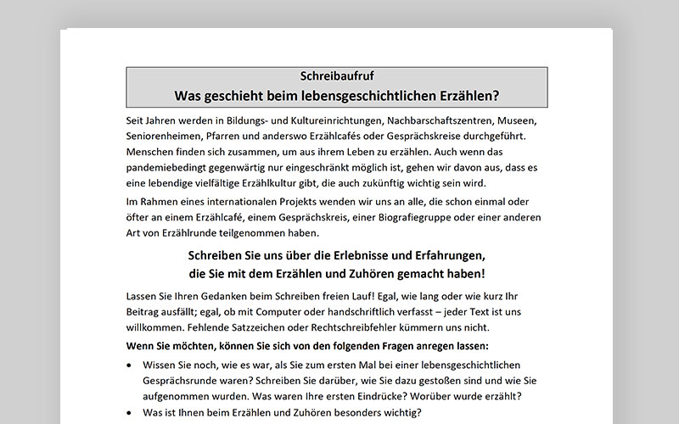Click title "Was geschieht beim lebensgeschichtlichen Erzählen?"
The height and width of the screenshot is (424, 679).
click(336, 95)
